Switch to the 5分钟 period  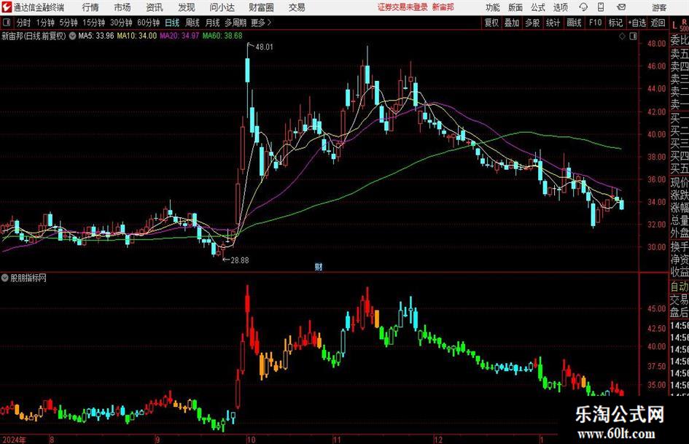[x=69, y=23]
